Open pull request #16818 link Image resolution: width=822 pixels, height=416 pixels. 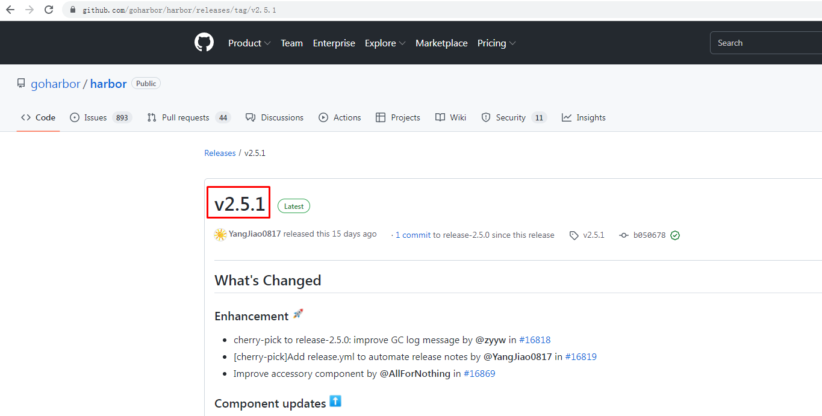tap(535, 340)
